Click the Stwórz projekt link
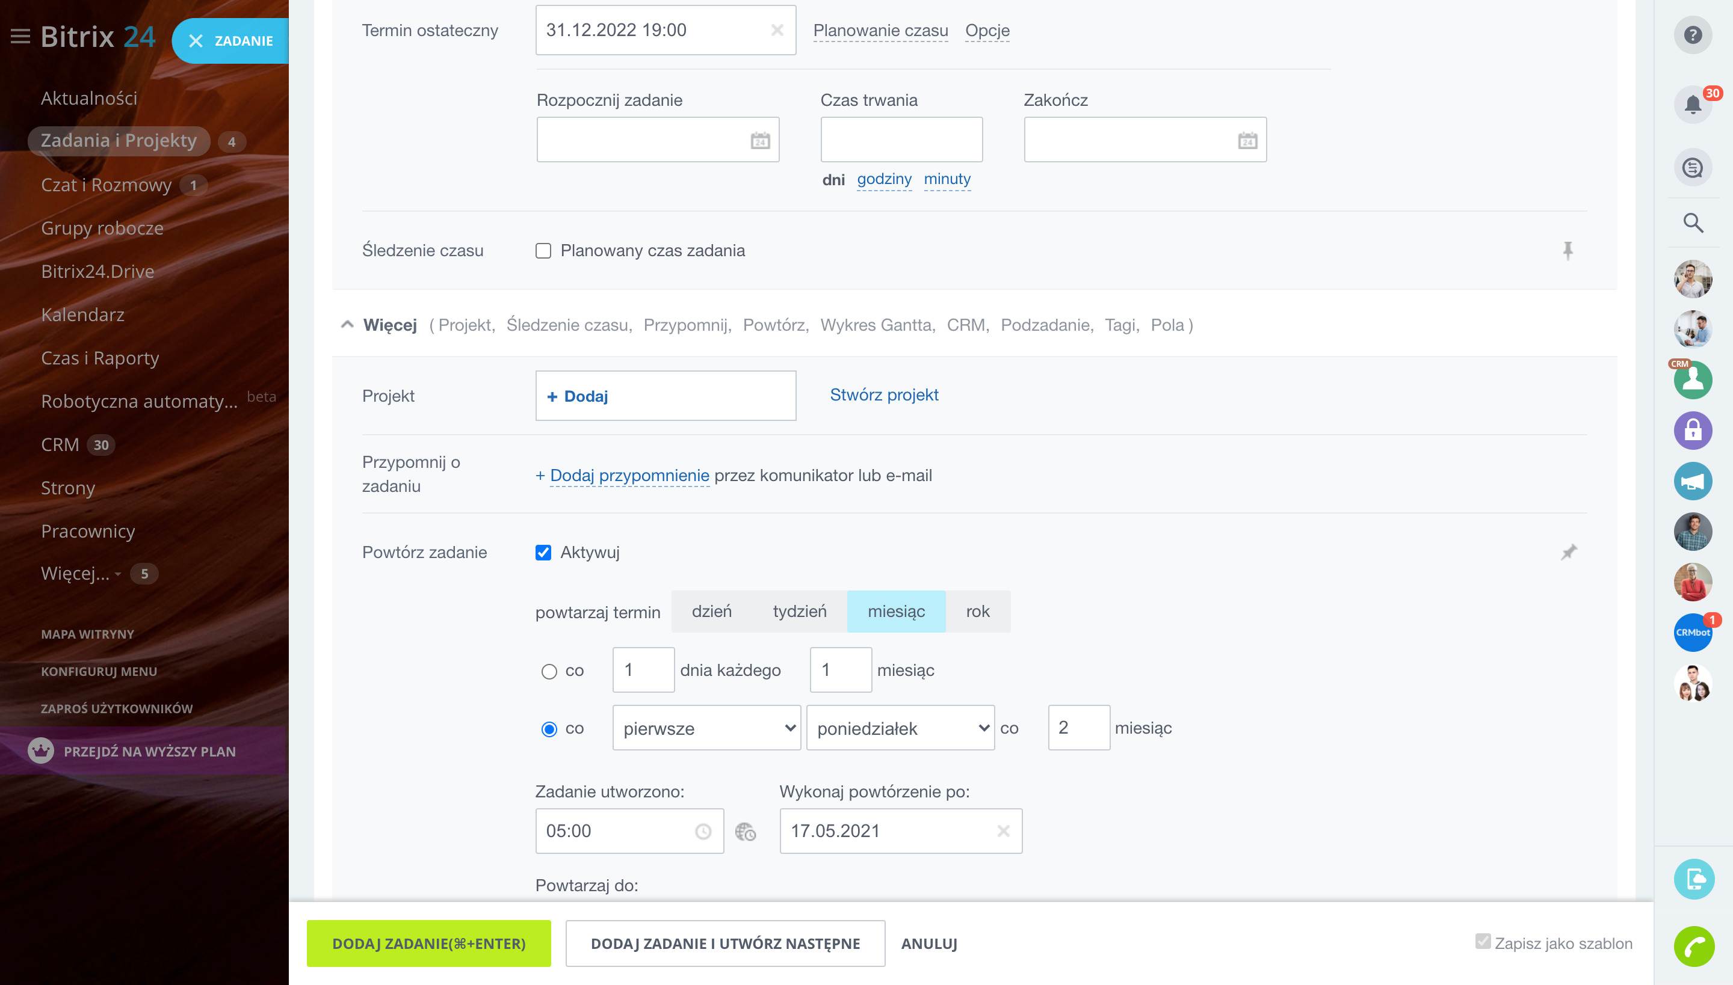1733x985 pixels. tap(883, 394)
